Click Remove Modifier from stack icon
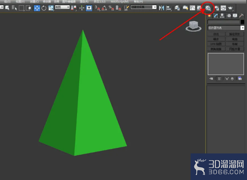This screenshot has height=180, width=247. pos(232,79)
